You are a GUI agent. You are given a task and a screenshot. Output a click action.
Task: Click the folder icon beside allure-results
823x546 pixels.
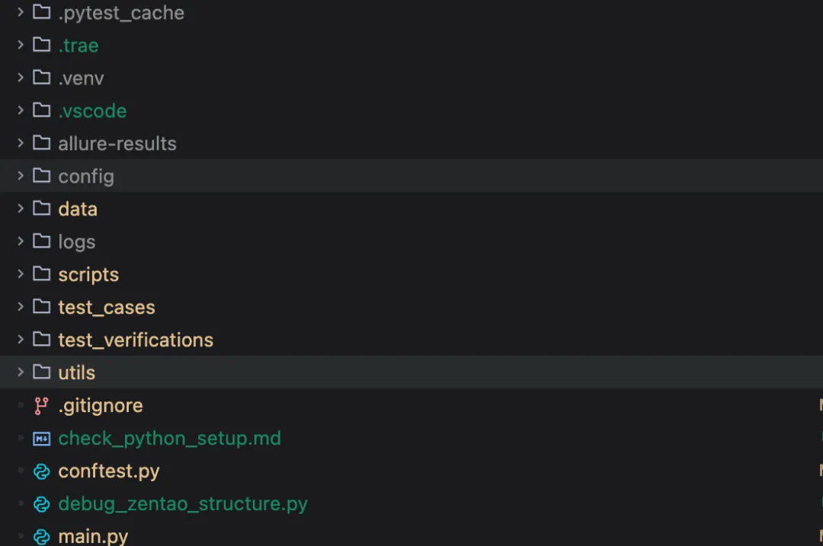point(41,144)
